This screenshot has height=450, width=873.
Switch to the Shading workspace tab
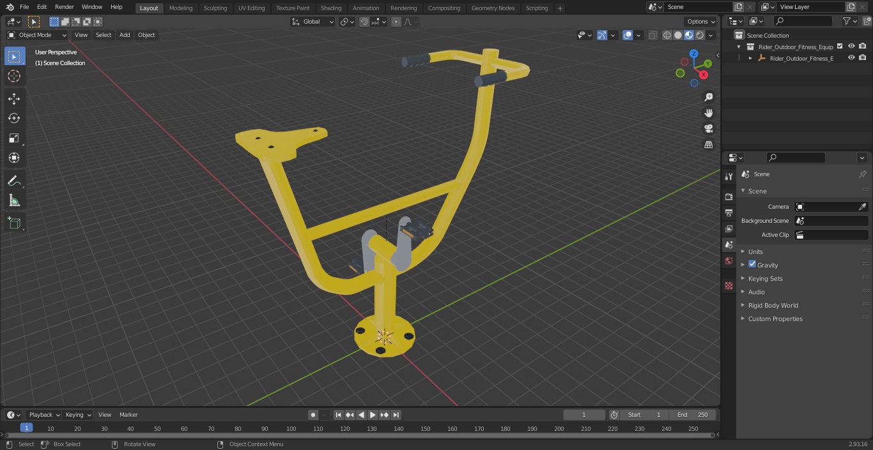[330, 8]
